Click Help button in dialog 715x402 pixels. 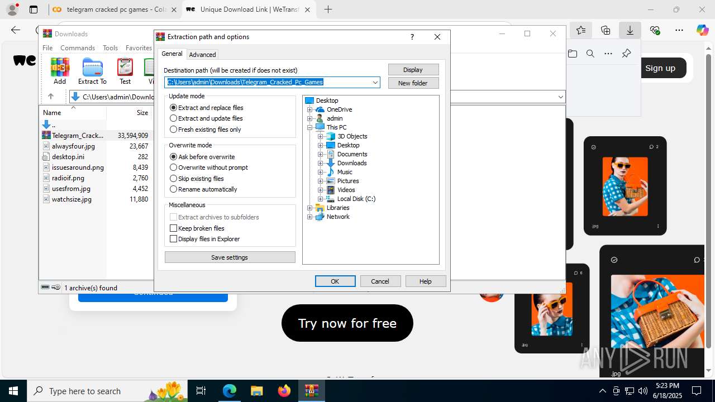pyautogui.click(x=426, y=281)
